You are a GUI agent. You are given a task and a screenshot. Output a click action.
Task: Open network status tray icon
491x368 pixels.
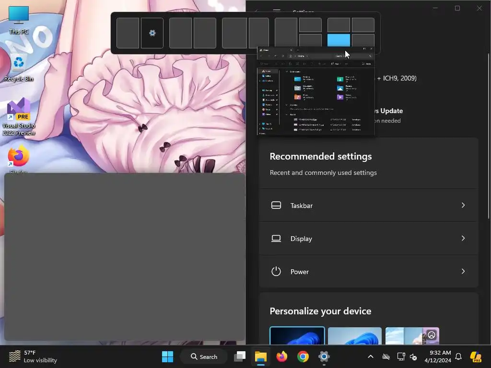pos(400,356)
